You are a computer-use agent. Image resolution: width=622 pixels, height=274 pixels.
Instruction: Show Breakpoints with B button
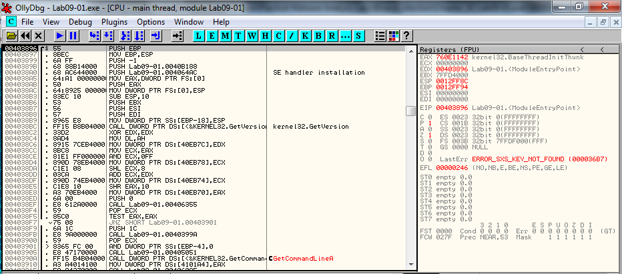tap(318, 36)
